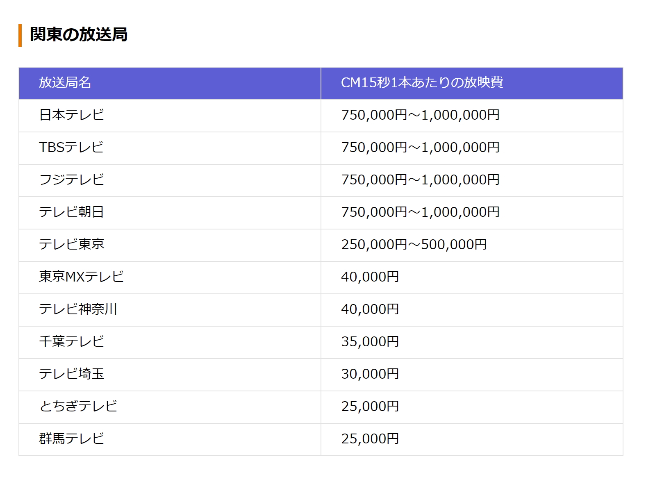Select the 放送局名 column header

65,83
